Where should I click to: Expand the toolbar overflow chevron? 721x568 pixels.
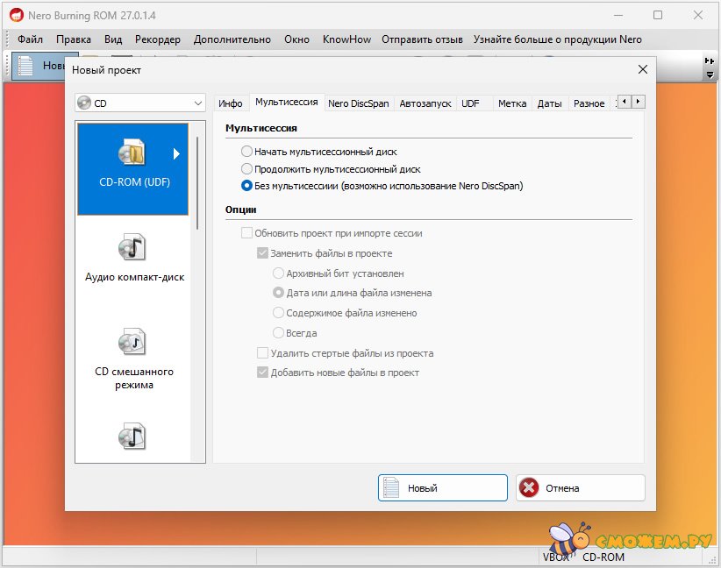click(710, 67)
